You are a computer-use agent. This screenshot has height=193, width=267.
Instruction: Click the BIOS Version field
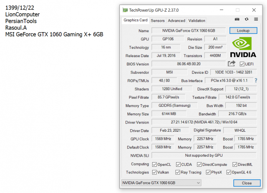pos(189,64)
